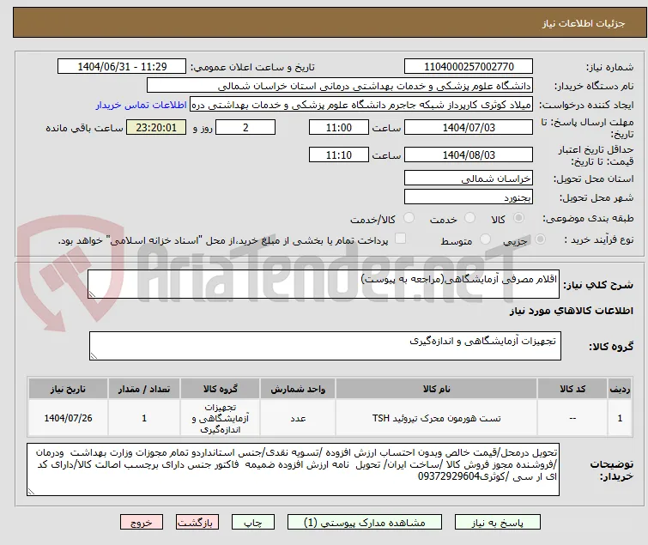The width and height of the screenshot is (648, 545).
Task: Select the کالا/خدمت radio button
Action: (x=409, y=218)
